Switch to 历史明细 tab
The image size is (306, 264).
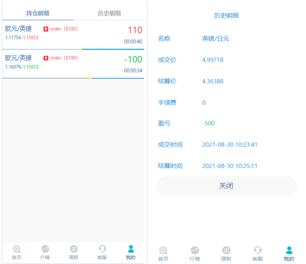[x=109, y=13]
